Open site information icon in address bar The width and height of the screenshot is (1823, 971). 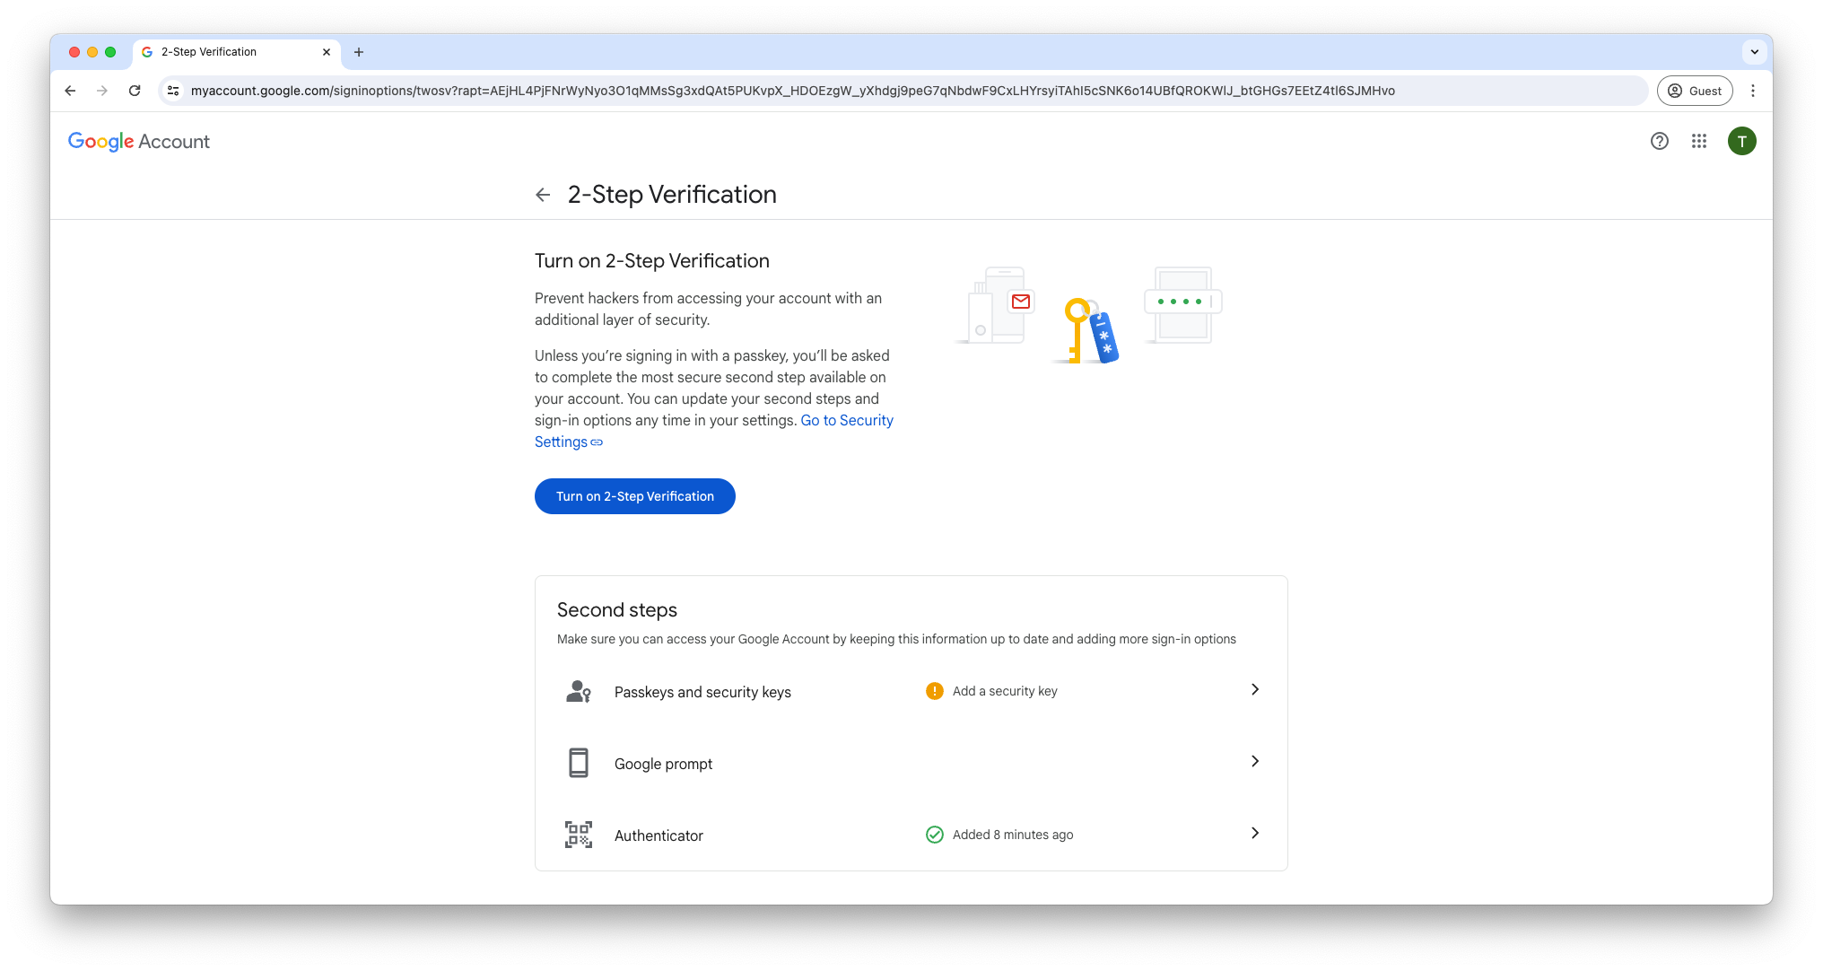(173, 91)
